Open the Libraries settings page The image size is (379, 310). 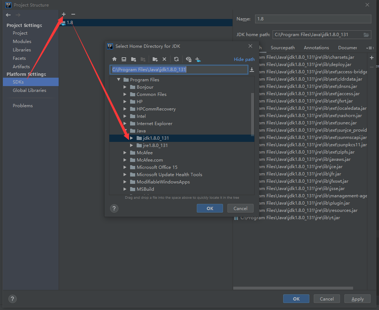coord(22,50)
